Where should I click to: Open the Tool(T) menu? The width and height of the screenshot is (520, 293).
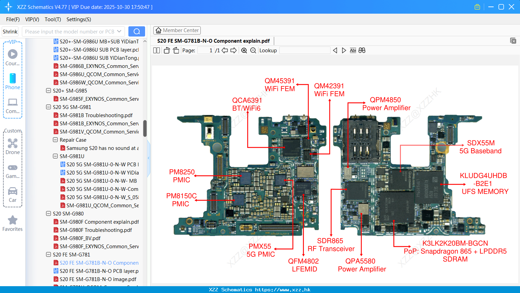coord(53,19)
